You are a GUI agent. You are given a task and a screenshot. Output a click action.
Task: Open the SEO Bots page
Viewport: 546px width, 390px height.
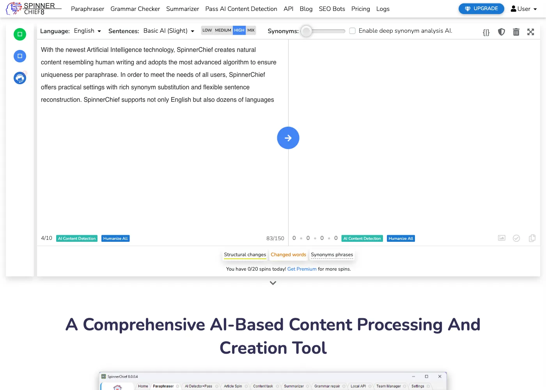point(332,9)
